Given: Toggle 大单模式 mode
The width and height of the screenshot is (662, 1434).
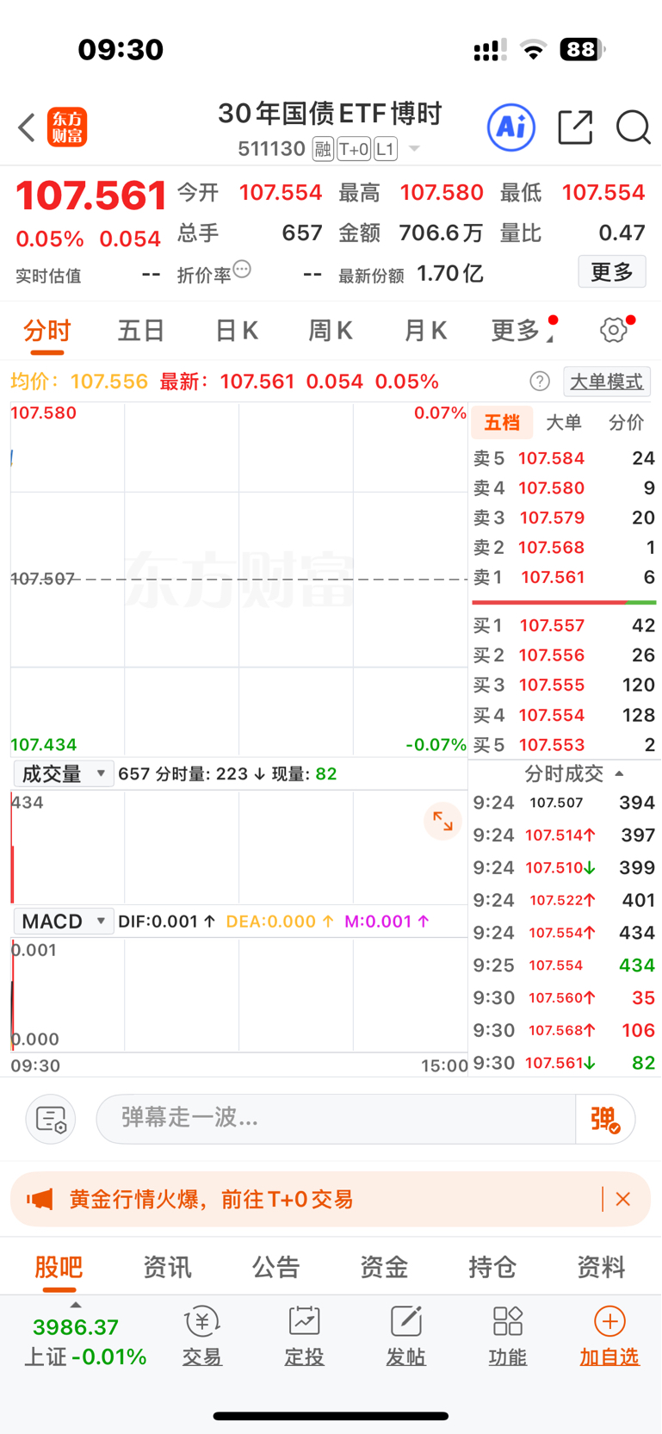Looking at the screenshot, I should coord(607,381).
